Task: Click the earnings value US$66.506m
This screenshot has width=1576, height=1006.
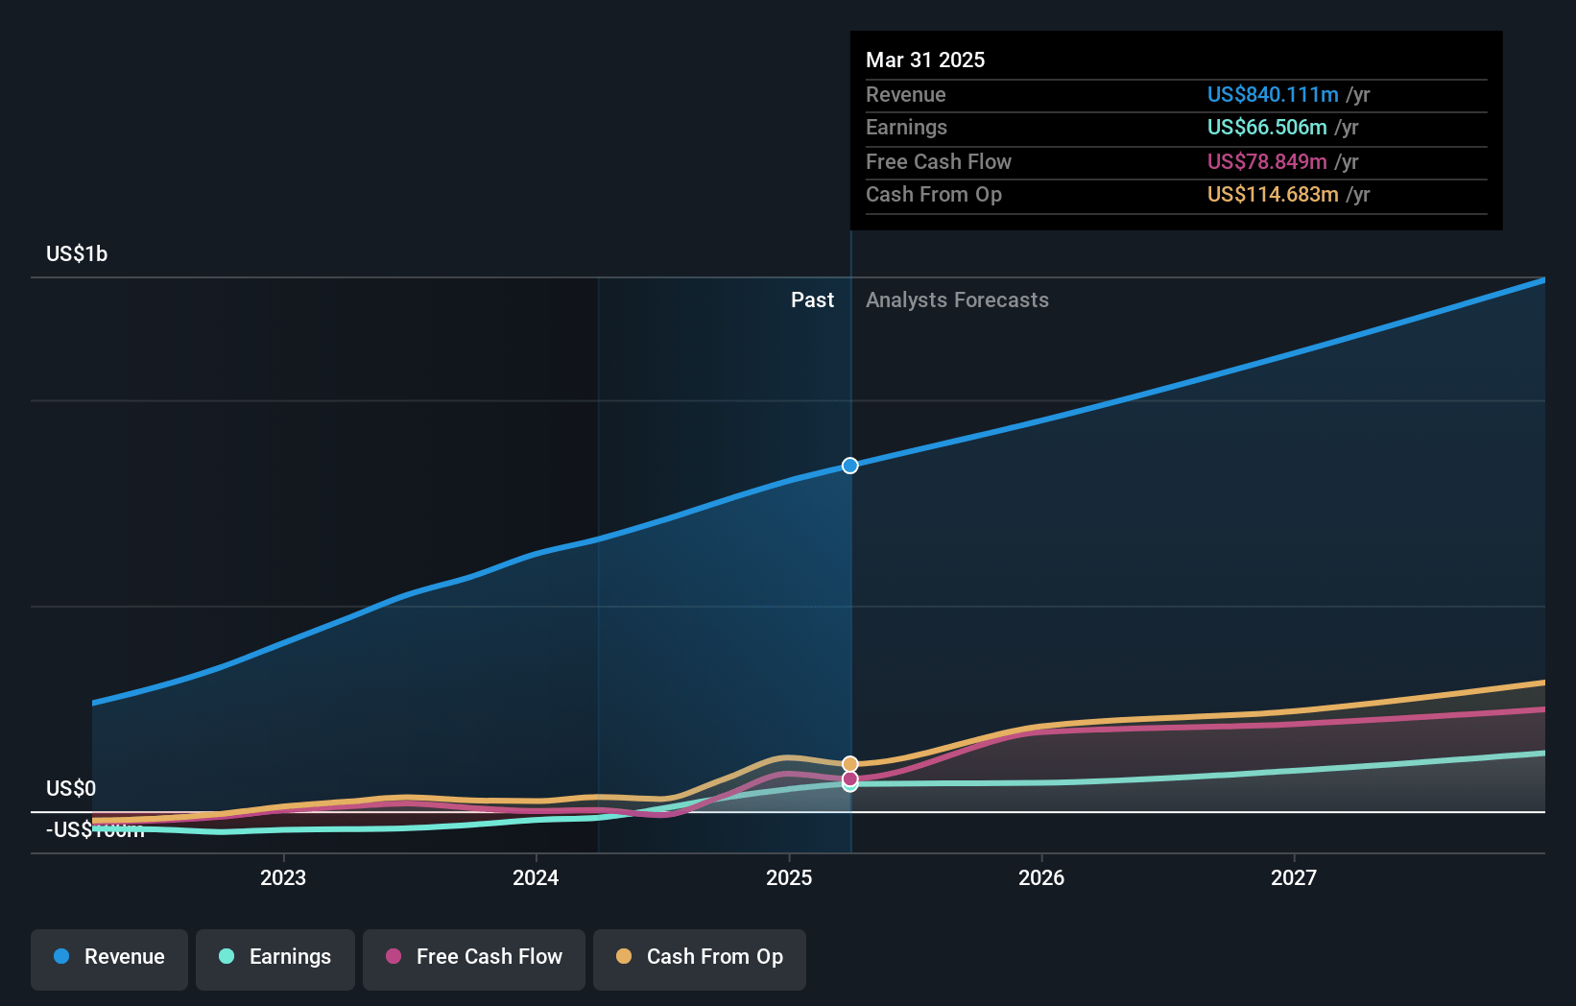Action: click(x=1267, y=127)
